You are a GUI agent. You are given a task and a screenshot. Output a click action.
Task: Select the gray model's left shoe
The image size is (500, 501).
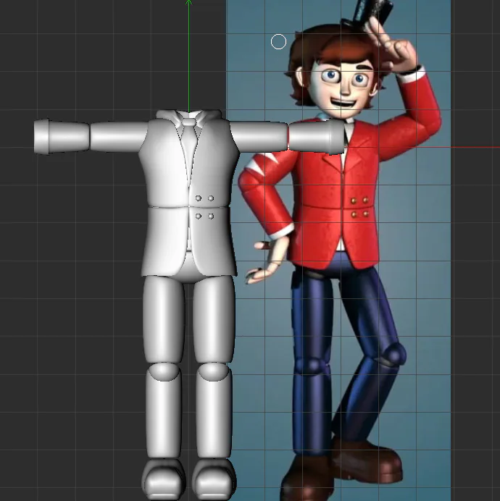pos(164,479)
